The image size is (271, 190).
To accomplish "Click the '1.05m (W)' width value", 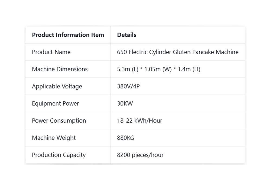I will (158, 69).
